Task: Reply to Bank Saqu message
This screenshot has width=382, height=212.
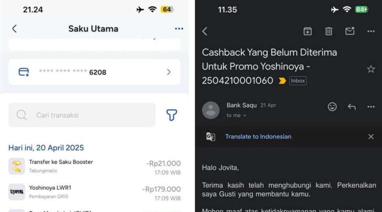Action: [351, 107]
